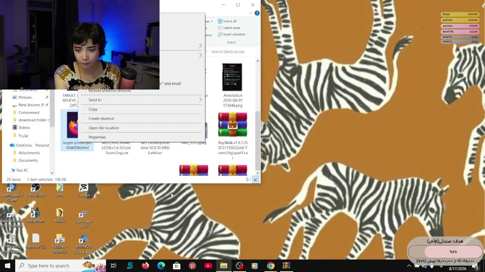Choose Open file location in the context menu
Screen dimensions: 485x272
tap(141, 128)
